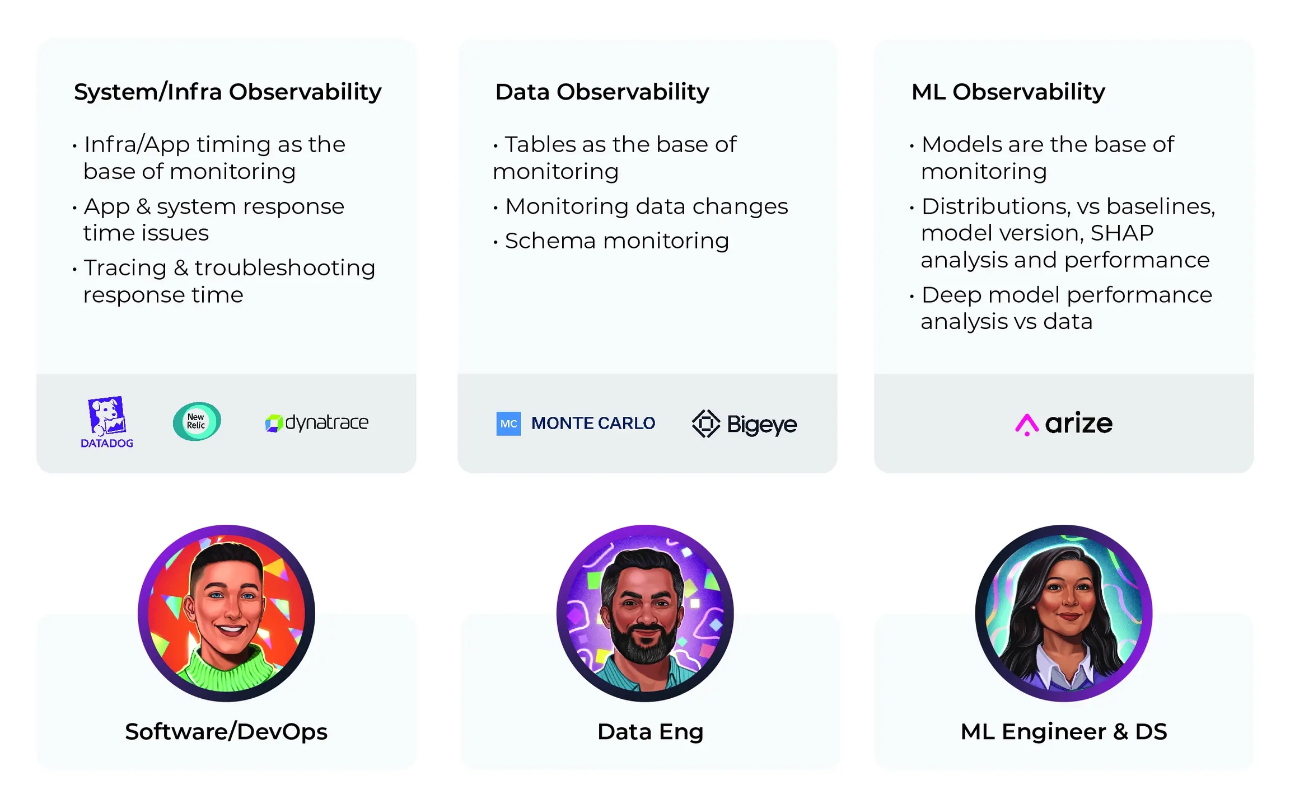Click the New Relic circular logo
The height and width of the screenshot is (809, 1290).
pyautogui.click(x=197, y=421)
